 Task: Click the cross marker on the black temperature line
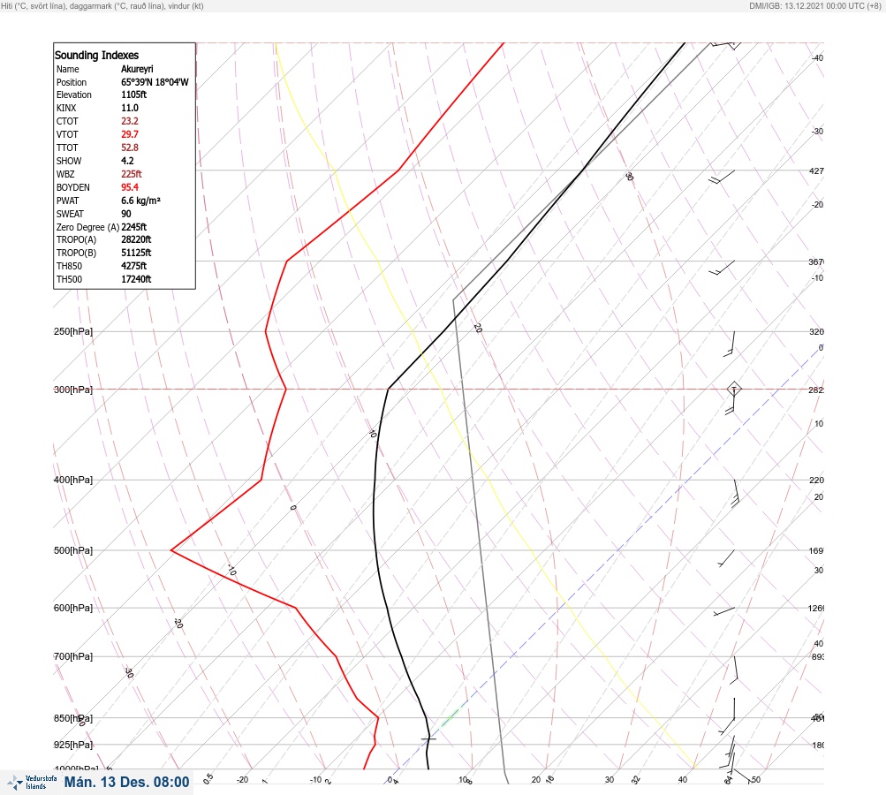point(429,738)
